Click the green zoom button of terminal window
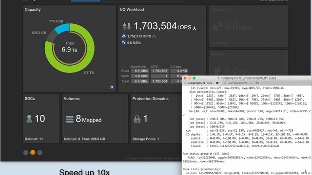The height and width of the screenshot is (175, 312). pyautogui.click(x=194, y=78)
